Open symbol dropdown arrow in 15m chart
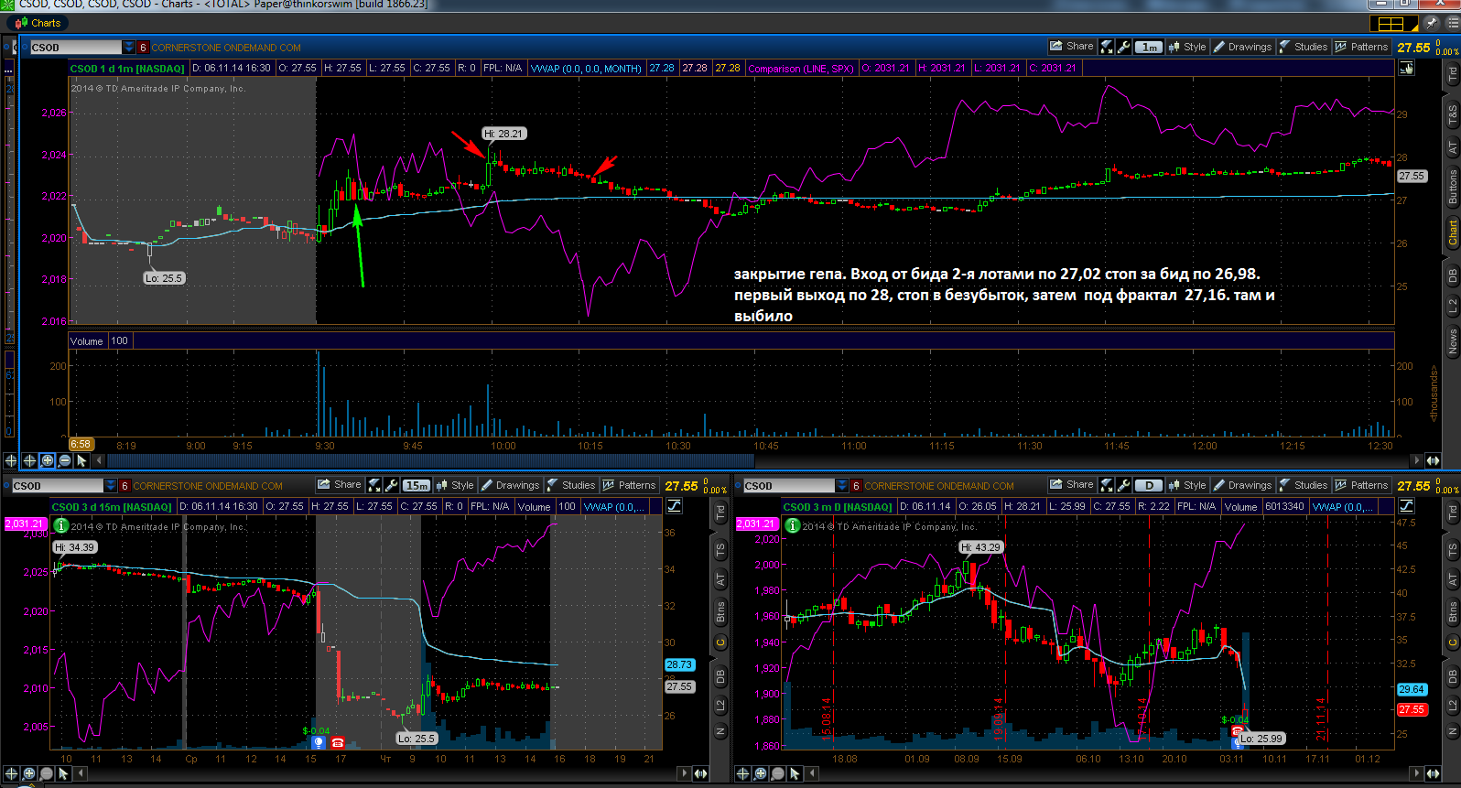Screen dimensions: 1461x788 click(x=111, y=485)
